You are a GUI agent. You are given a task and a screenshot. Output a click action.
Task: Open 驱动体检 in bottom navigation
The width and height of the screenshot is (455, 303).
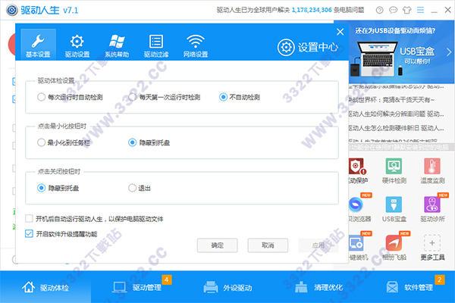[x=45, y=287]
